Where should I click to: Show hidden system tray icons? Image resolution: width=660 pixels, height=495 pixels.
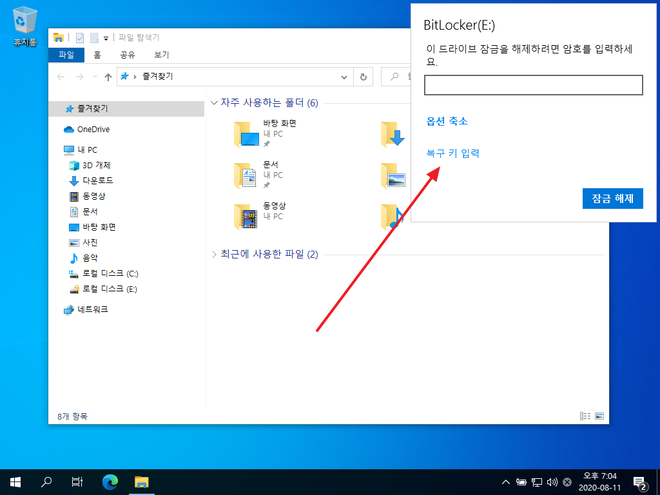[x=506, y=482]
